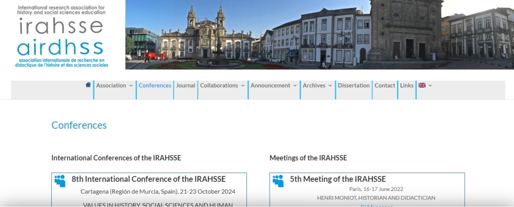Open the 5th Meeting of the IRAHSSE
The height and width of the screenshot is (207, 514).
coord(338,179)
